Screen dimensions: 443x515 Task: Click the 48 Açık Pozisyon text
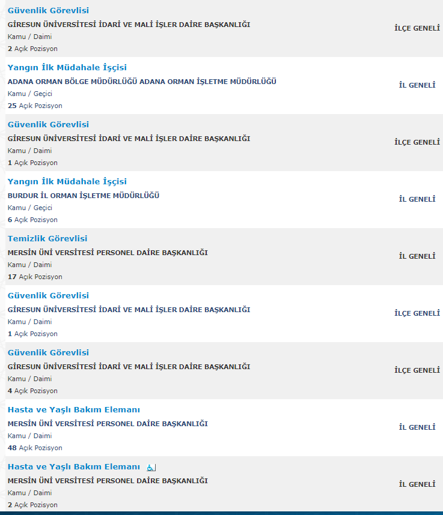point(35,448)
